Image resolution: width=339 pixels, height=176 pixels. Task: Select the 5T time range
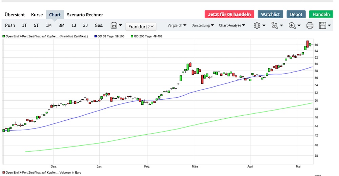coord(36,25)
